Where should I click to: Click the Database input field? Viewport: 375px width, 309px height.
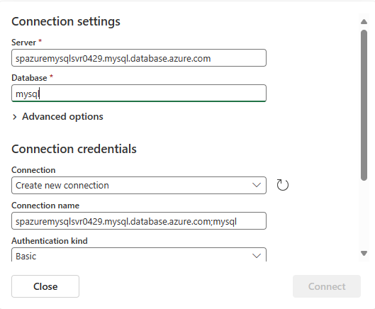point(139,94)
